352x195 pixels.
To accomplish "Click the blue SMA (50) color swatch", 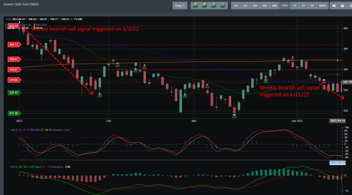I will [x=20, y=26].
